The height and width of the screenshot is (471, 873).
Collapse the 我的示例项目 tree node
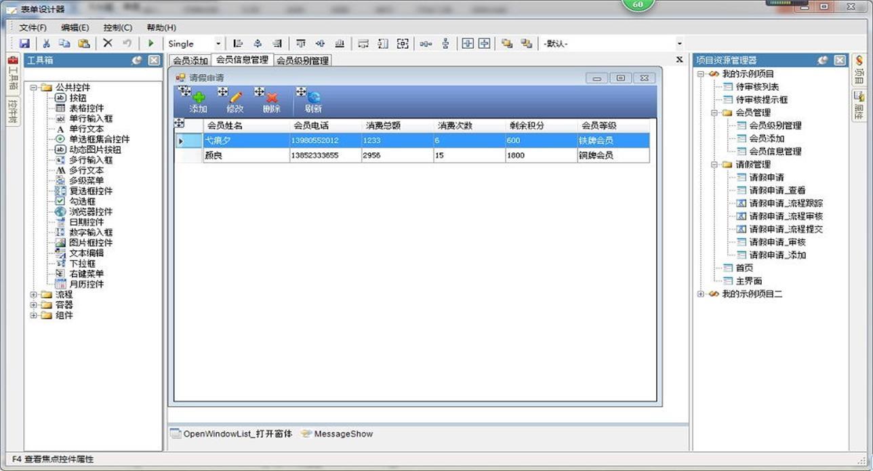701,73
